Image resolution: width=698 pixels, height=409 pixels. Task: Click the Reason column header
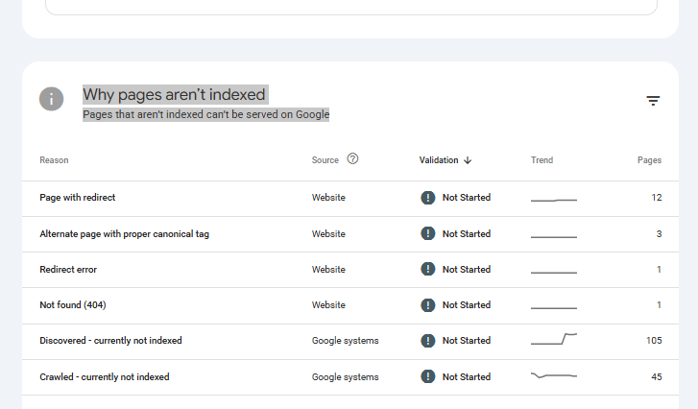tap(54, 160)
